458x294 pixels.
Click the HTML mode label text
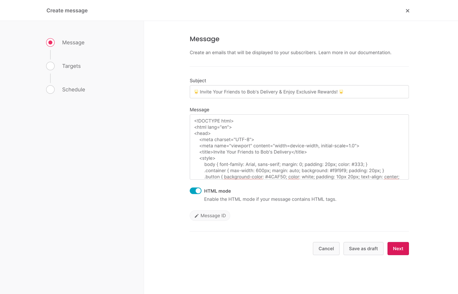coord(217,191)
